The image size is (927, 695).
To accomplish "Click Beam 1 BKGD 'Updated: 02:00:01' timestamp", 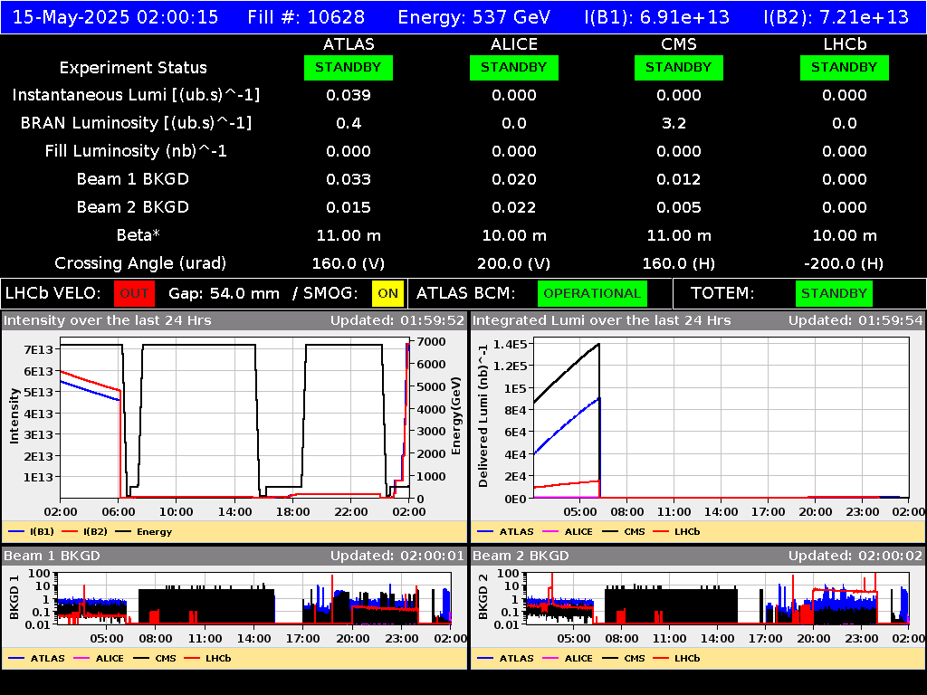I will point(397,556).
